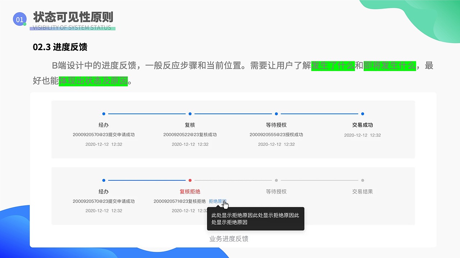The height and width of the screenshot is (258, 460).
Task: Click the top 经办 step dot
Action: (104, 114)
